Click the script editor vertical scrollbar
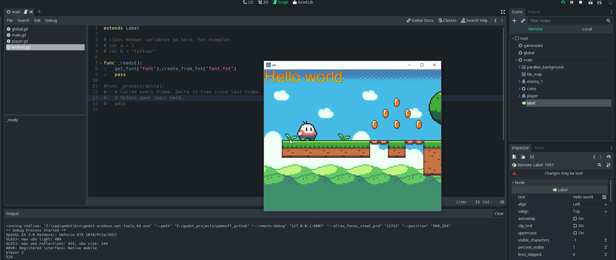Viewport: 616px width, 260px height. [503, 84]
